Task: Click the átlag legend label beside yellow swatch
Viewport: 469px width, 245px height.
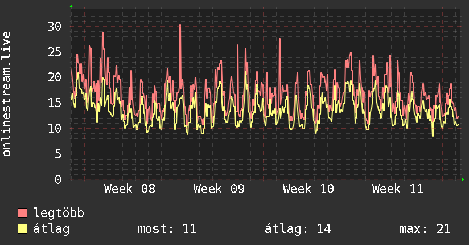Action: pyautogui.click(x=51, y=229)
